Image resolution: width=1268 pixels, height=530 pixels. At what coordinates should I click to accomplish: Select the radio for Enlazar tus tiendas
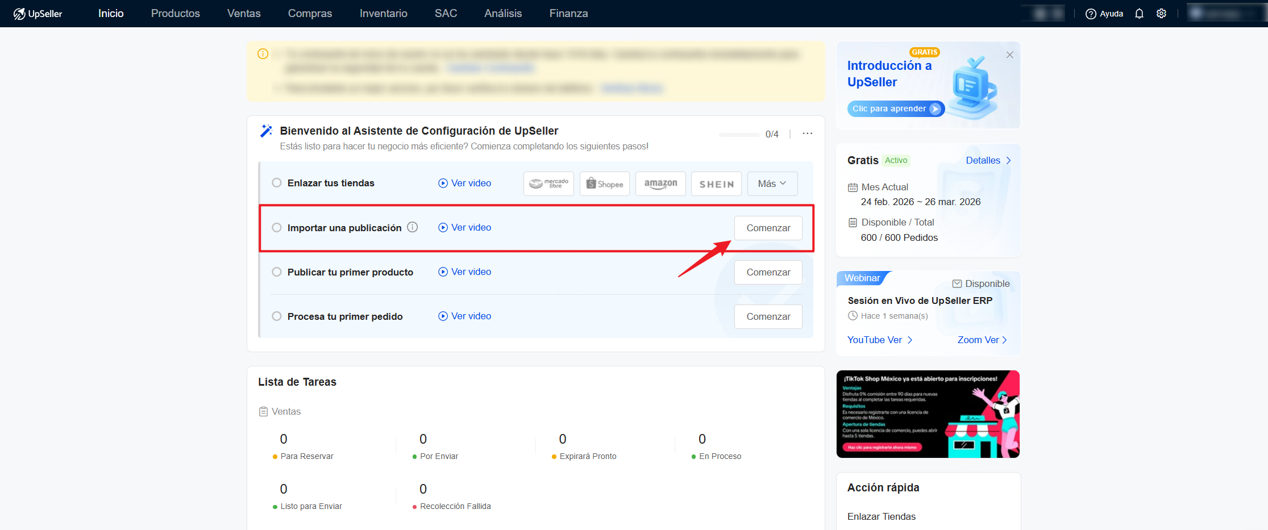click(x=277, y=183)
